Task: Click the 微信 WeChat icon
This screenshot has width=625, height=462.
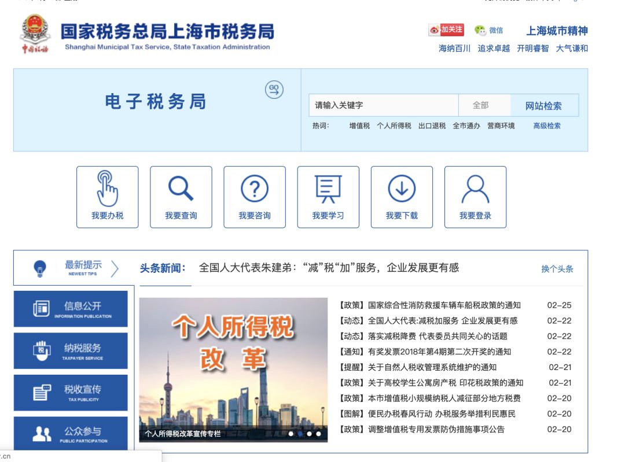Action: pos(480,31)
